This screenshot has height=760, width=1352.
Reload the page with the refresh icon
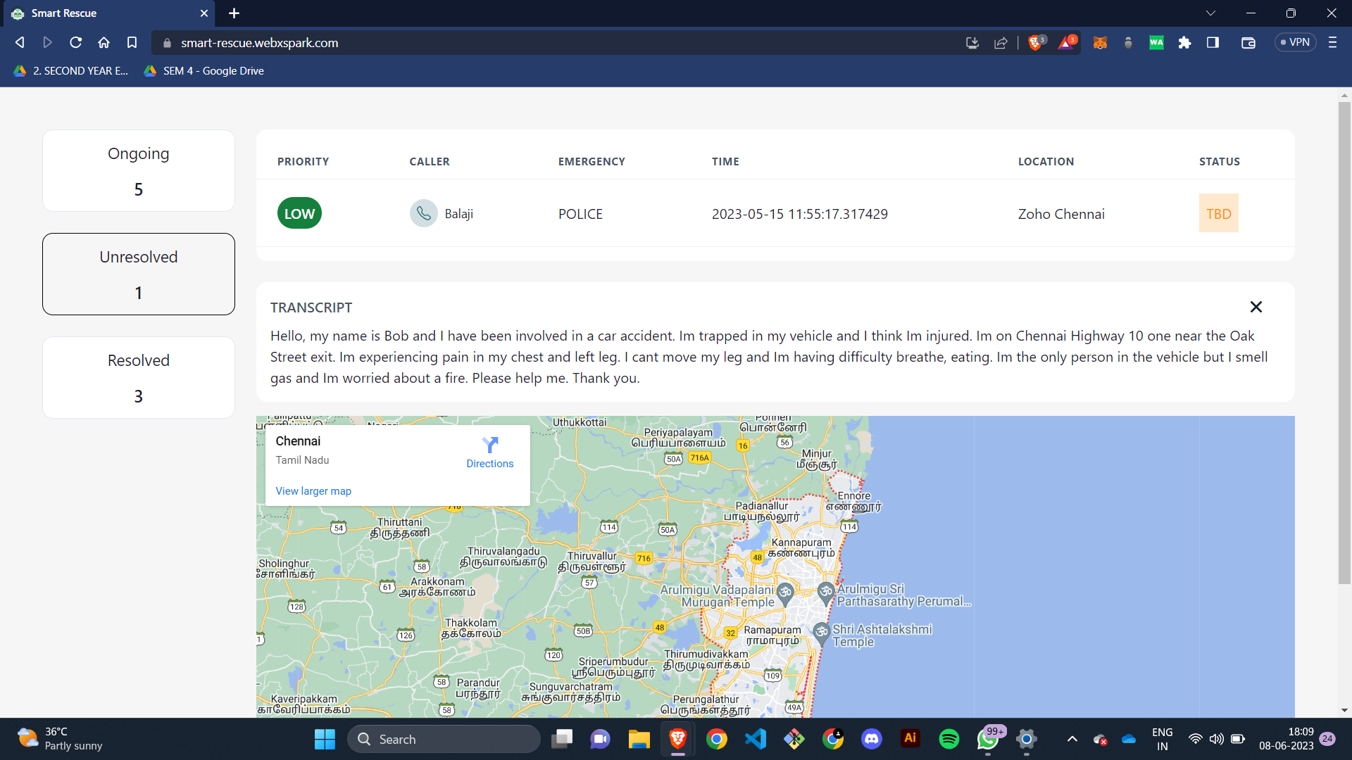coord(75,43)
